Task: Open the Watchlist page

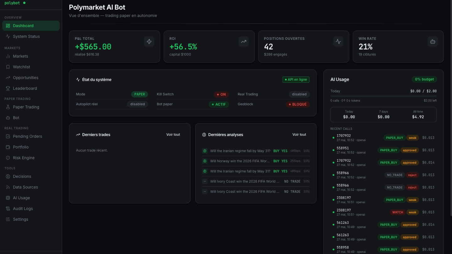Action: pos(31,67)
